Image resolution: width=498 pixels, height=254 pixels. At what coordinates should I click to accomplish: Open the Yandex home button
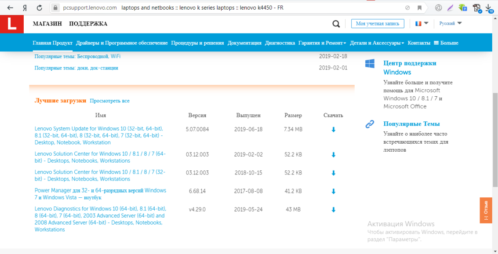pyautogui.click(x=25, y=7)
